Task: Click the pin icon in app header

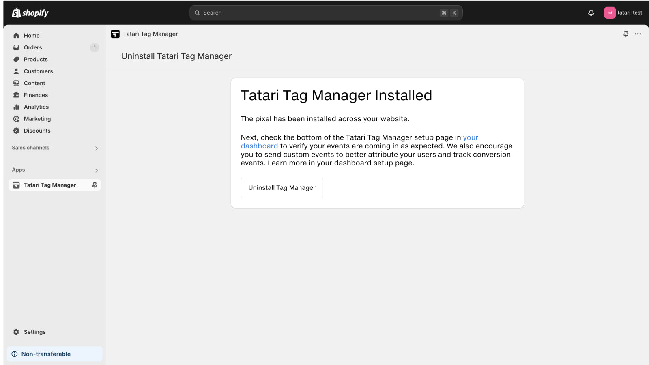Action: pyautogui.click(x=626, y=34)
